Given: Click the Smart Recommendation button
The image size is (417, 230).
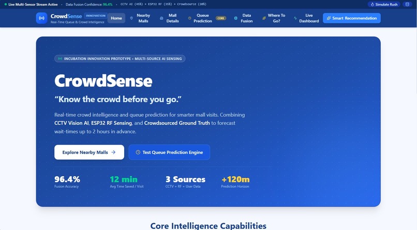Looking at the screenshot, I should pyautogui.click(x=352, y=18).
